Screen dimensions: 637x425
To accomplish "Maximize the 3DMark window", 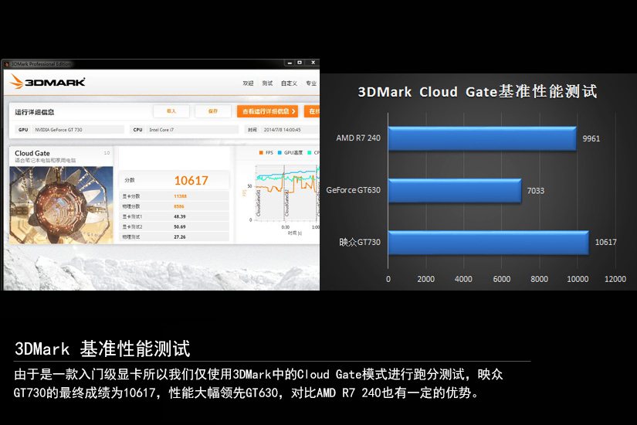I will (x=300, y=63).
